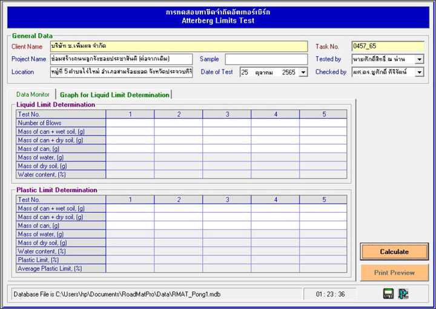Open Graph for Liquid Limit Determination tab
This screenshot has height=309, width=436.
pos(114,94)
